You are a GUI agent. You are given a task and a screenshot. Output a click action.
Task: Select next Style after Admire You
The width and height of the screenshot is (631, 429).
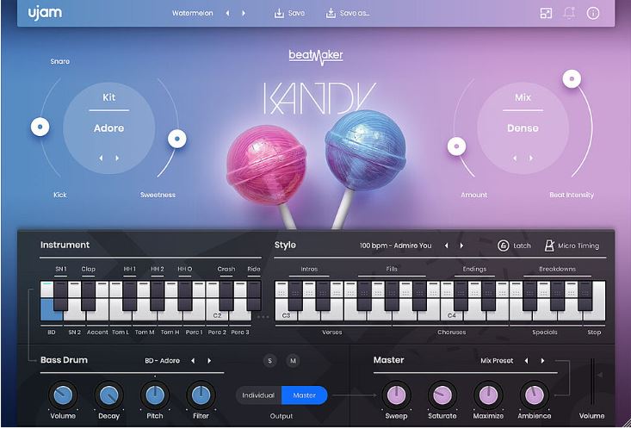click(x=461, y=246)
